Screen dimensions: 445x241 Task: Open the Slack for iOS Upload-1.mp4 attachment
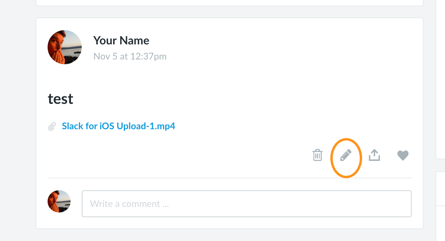pyautogui.click(x=119, y=126)
